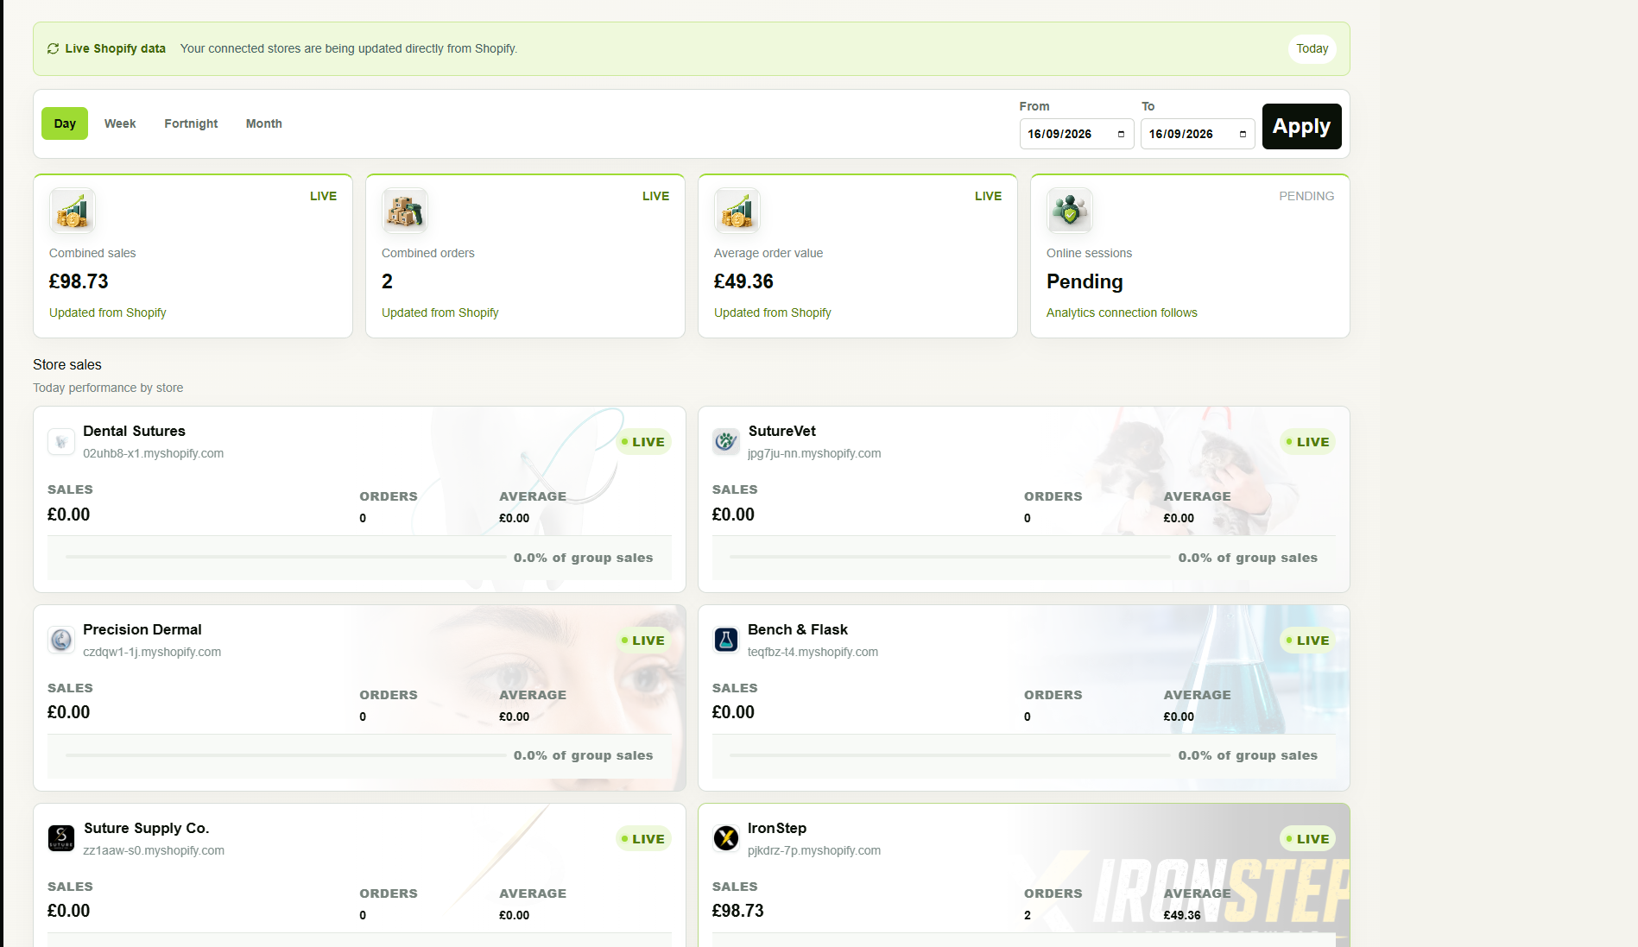
Task: Switch to the Week range tab
Action: [x=120, y=123]
